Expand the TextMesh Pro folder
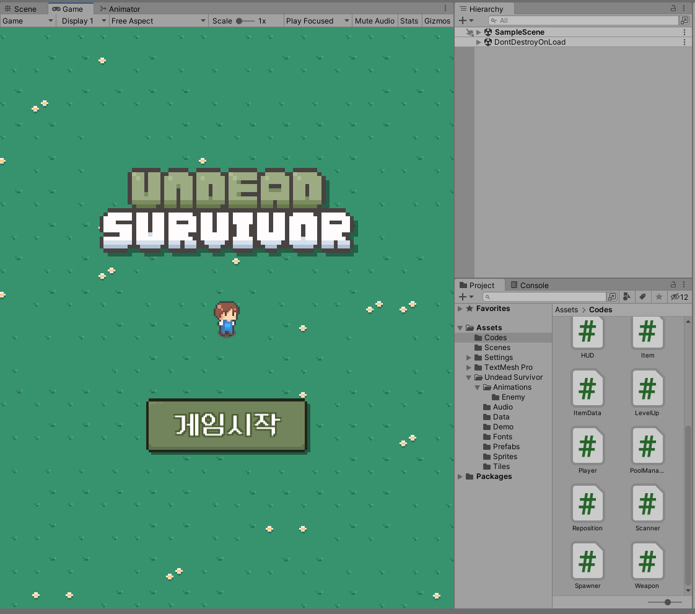Viewport: 695px width, 614px height. [x=468, y=367]
